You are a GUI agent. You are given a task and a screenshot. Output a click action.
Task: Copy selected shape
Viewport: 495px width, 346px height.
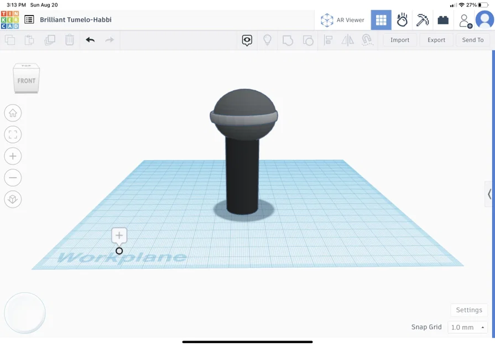tap(10, 40)
